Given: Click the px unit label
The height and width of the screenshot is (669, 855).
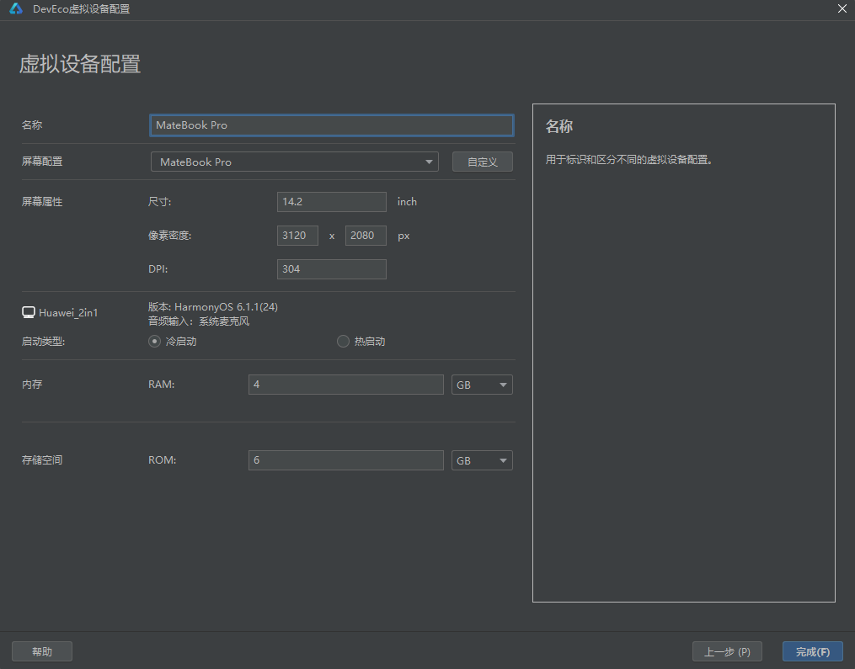Looking at the screenshot, I should 403,236.
